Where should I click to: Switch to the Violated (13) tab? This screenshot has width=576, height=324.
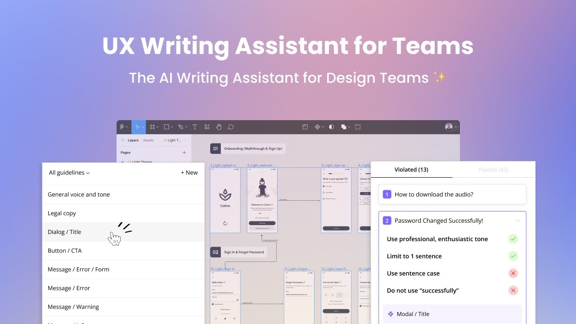pos(411,170)
